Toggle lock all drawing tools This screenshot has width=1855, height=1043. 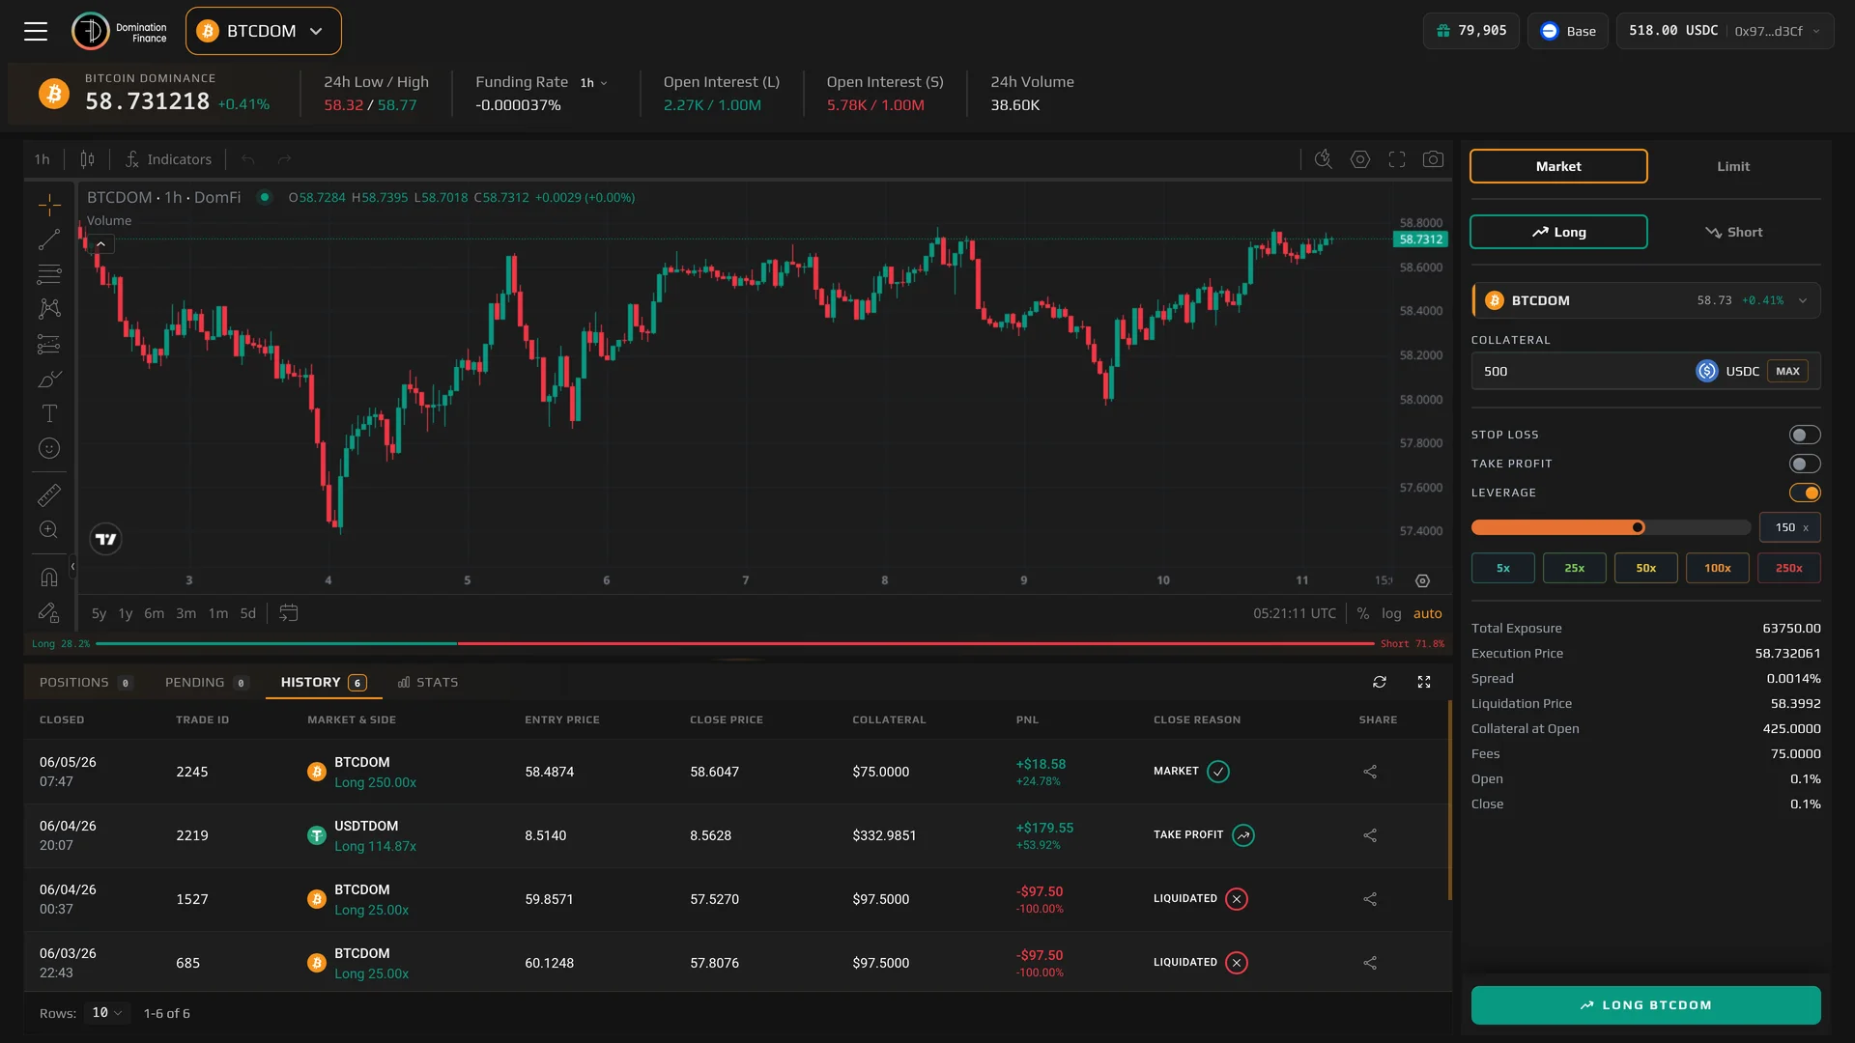pyautogui.click(x=49, y=612)
